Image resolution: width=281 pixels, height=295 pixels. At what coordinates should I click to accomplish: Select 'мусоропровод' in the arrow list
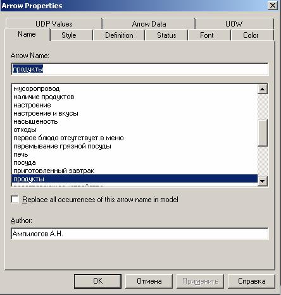135,88
